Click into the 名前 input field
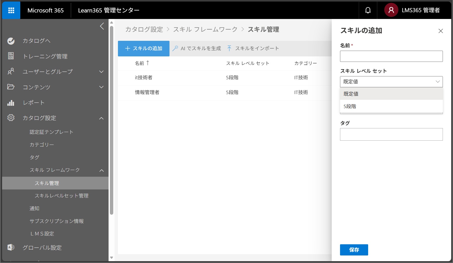Viewport: 453px width, 263px height. pos(391,56)
